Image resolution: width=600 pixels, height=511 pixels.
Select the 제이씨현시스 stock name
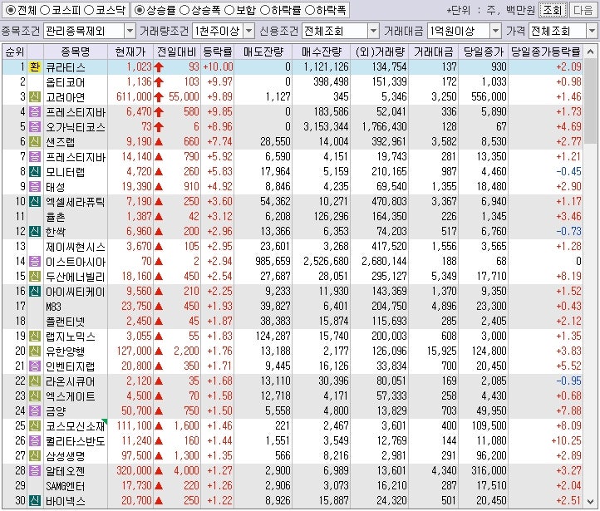(76, 246)
